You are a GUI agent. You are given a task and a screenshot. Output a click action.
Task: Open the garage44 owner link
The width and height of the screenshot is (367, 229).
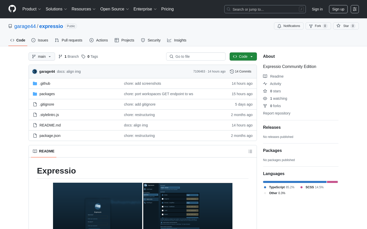25,26
